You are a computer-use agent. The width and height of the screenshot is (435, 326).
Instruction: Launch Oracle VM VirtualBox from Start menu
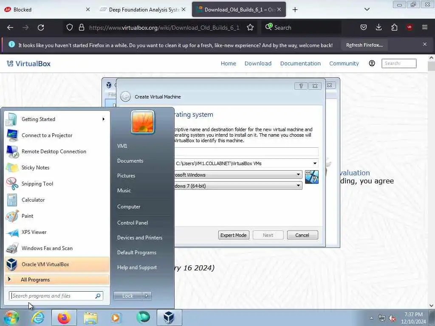(57, 264)
